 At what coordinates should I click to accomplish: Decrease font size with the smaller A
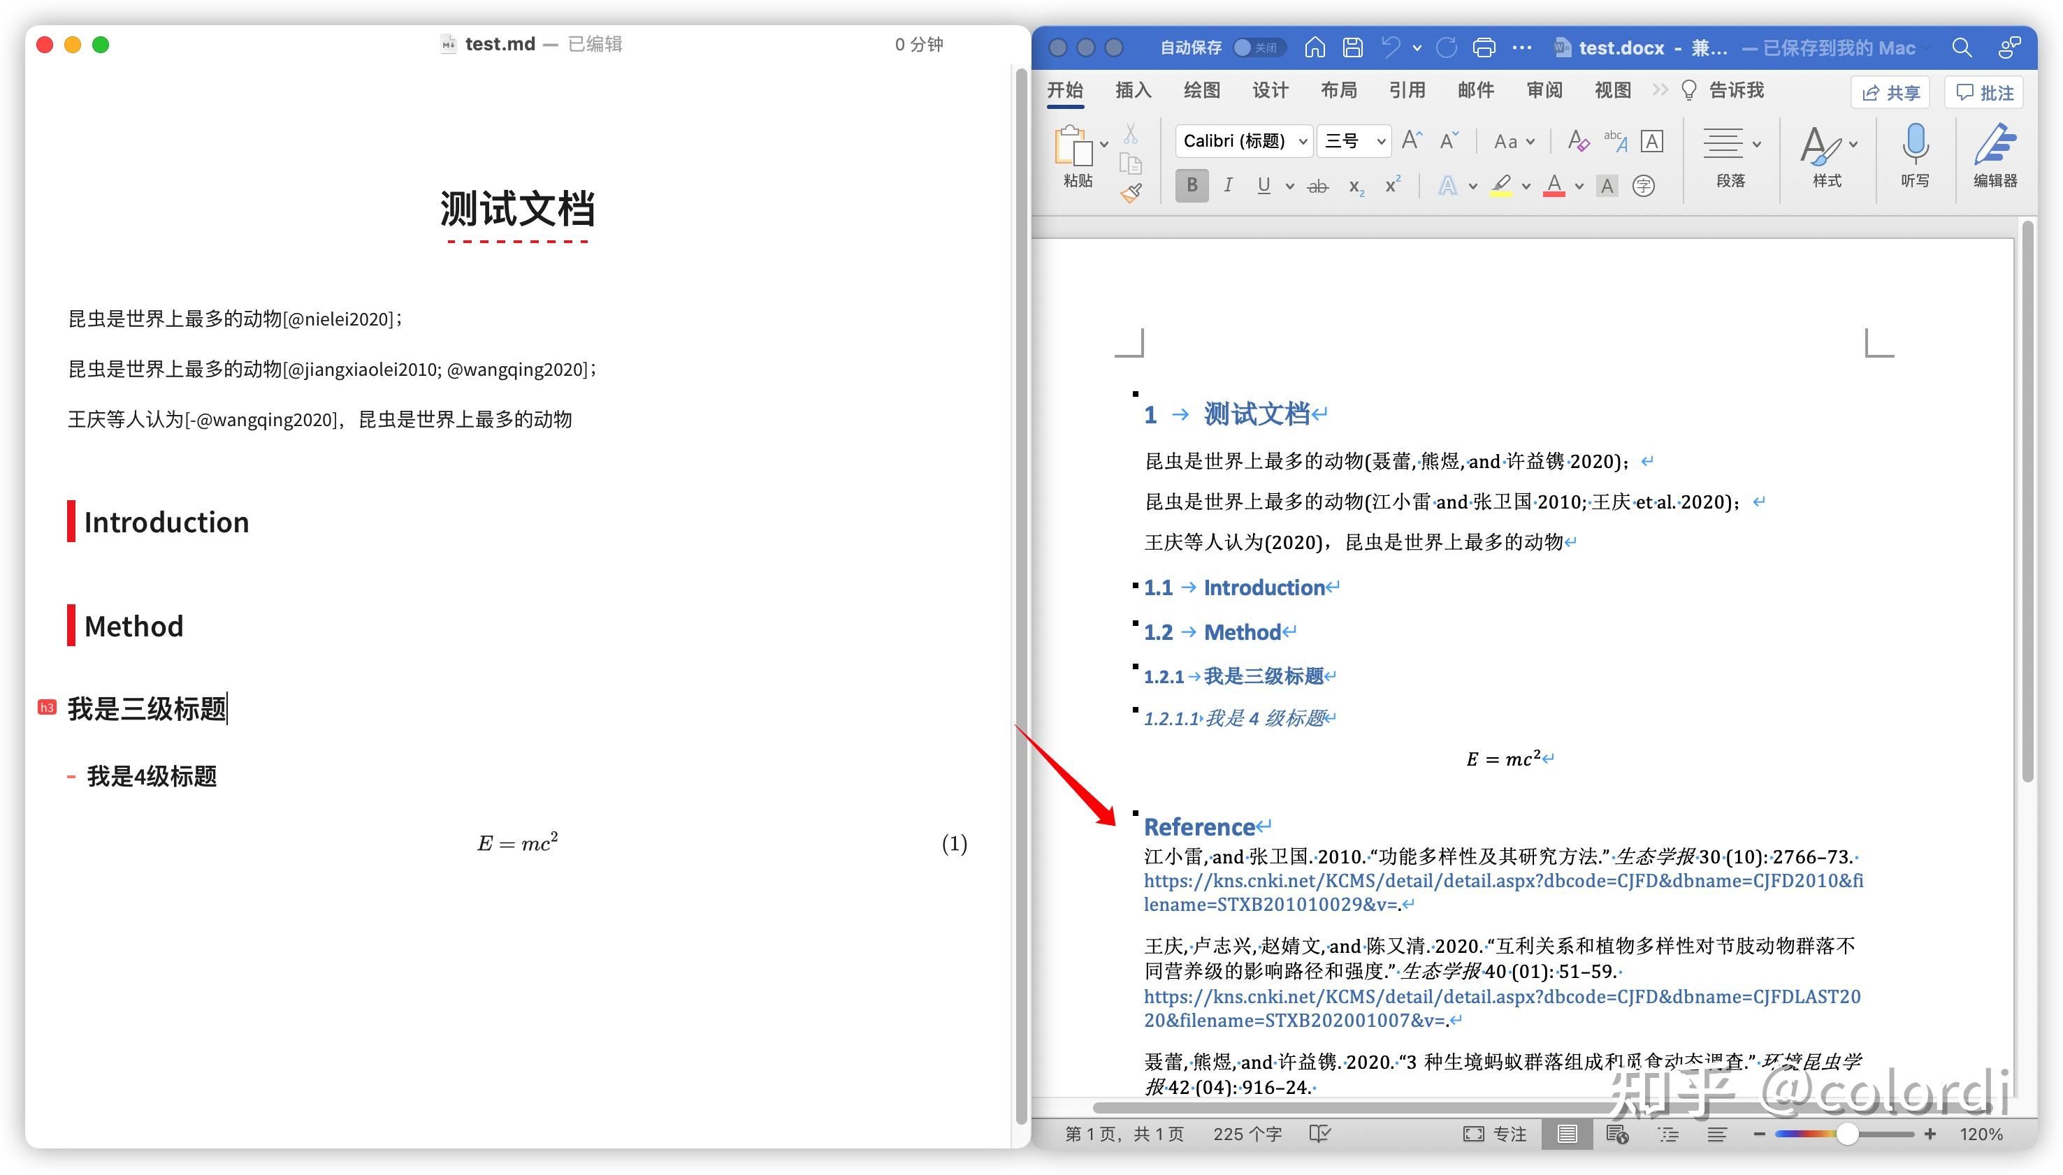coord(1449,140)
